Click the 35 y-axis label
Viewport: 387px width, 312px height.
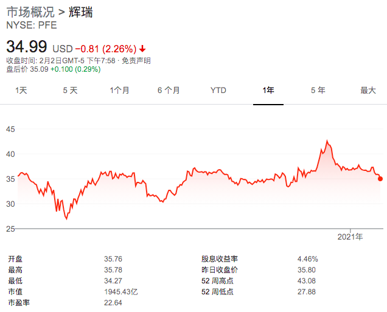[10, 179]
